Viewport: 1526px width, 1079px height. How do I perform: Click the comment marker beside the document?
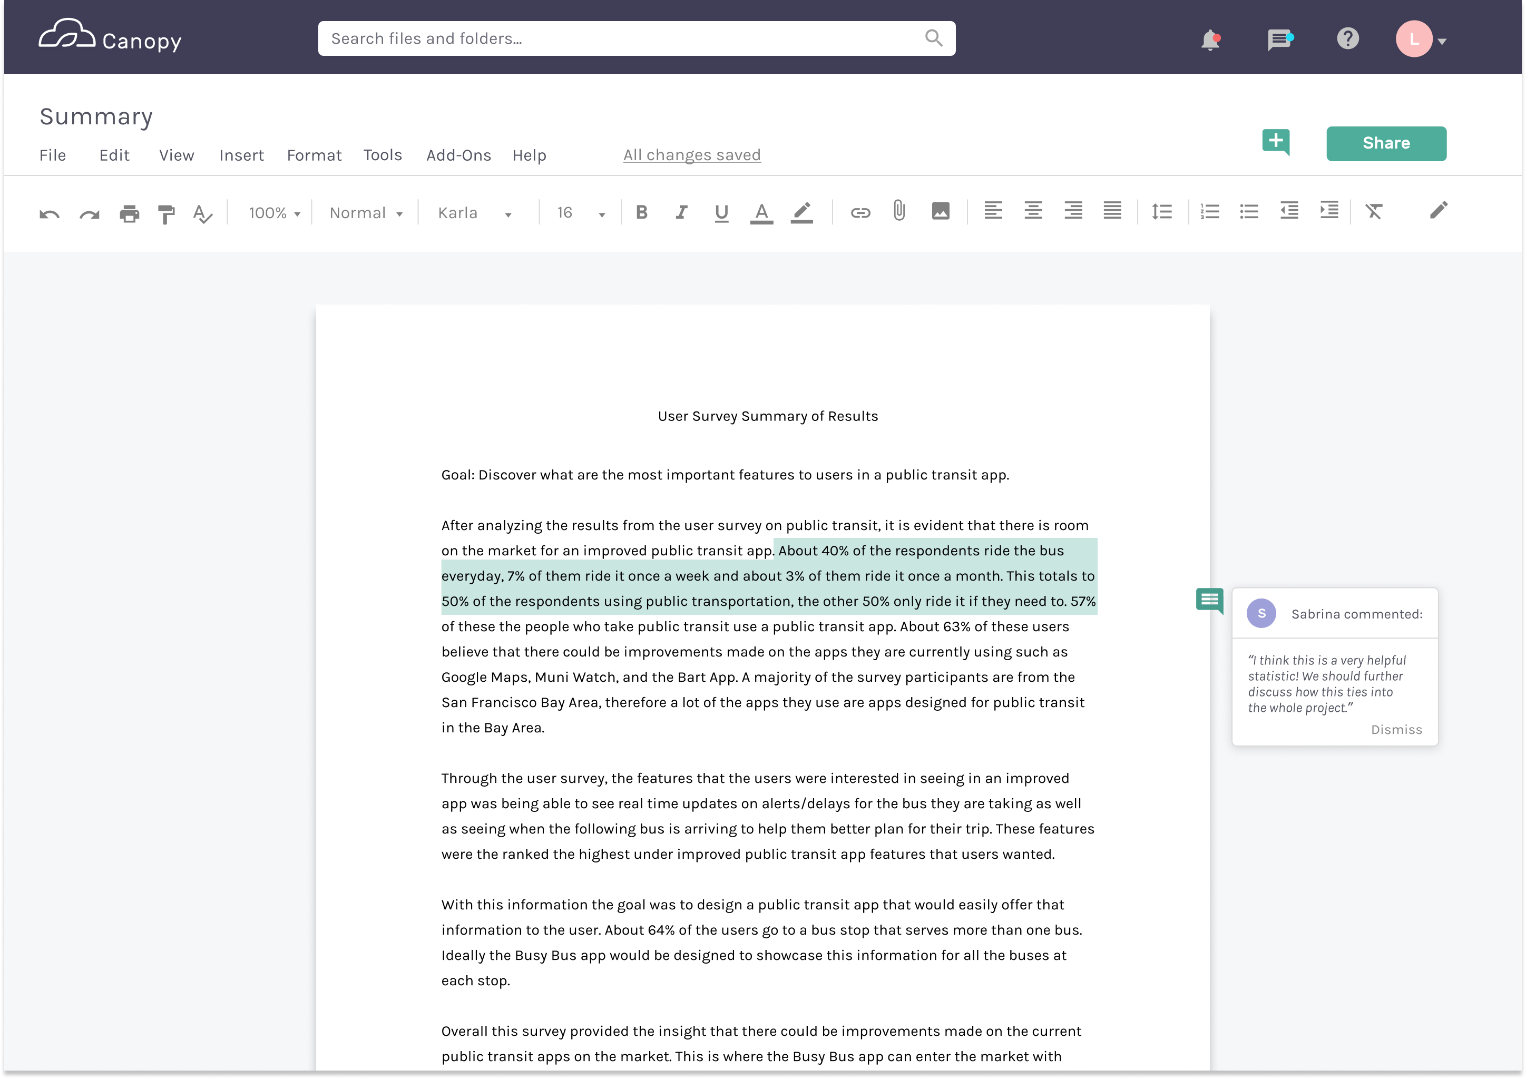(1209, 601)
